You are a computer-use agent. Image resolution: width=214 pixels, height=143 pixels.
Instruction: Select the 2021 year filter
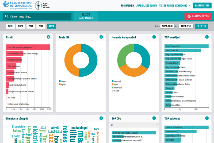[x=31, y=26]
